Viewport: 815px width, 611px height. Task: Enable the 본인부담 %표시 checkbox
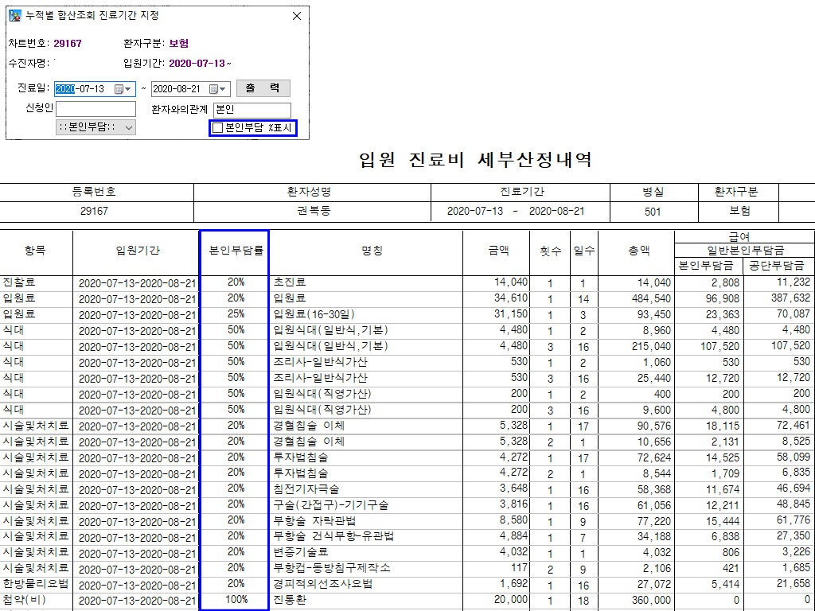[x=218, y=127]
